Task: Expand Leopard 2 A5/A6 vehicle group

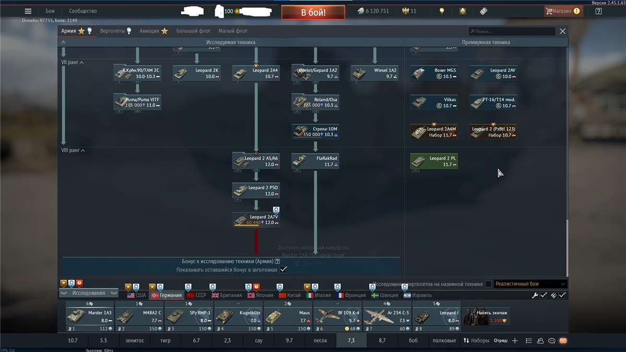Action: pyautogui.click(x=256, y=161)
